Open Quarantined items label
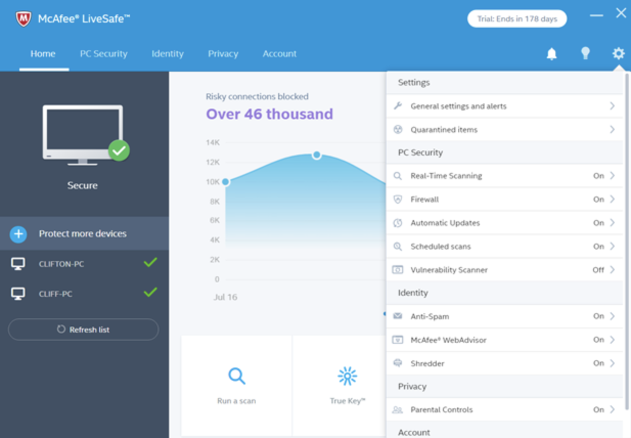Image resolution: width=631 pixels, height=438 pixels. click(444, 129)
